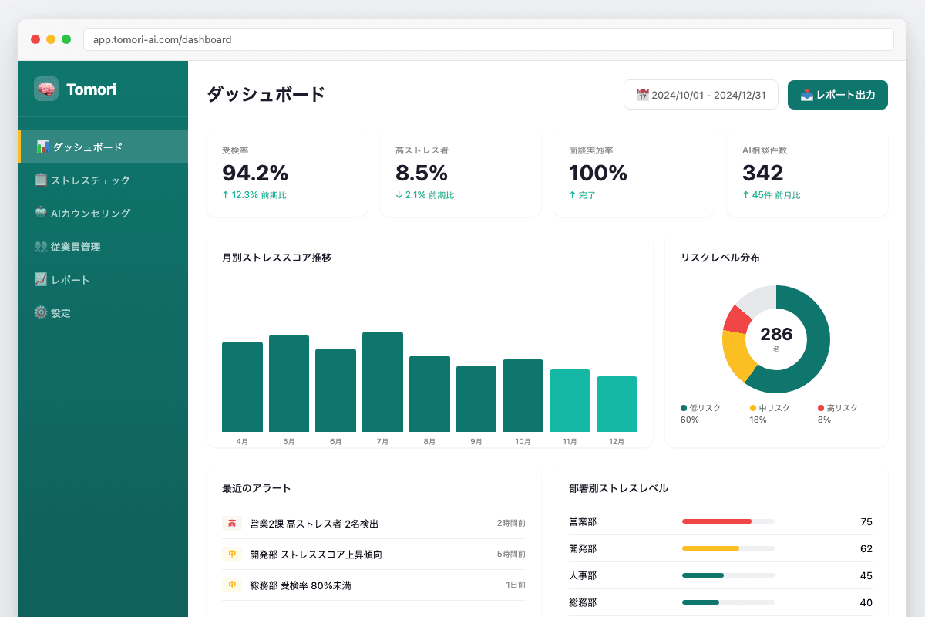Click the stress check clipboard icon
Screen dimensions: 925x617
click(x=42, y=180)
